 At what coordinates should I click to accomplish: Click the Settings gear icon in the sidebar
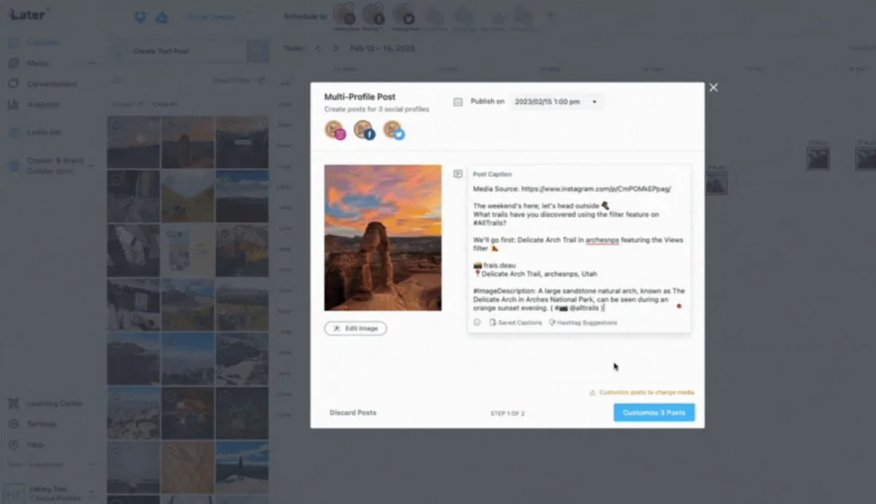[x=14, y=424]
